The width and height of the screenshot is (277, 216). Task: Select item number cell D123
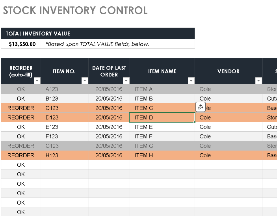pos(65,117)
